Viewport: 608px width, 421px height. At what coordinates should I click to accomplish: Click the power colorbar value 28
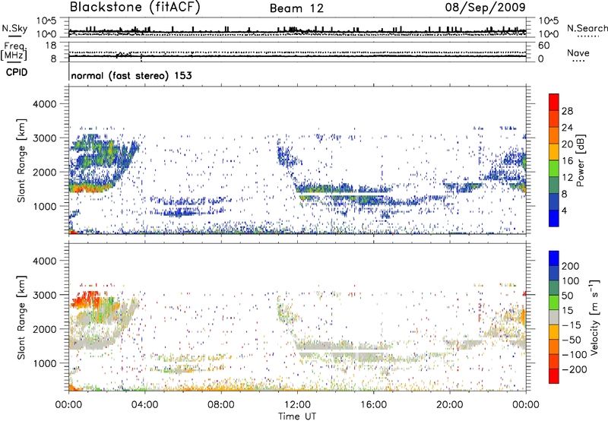pos(567,111)
